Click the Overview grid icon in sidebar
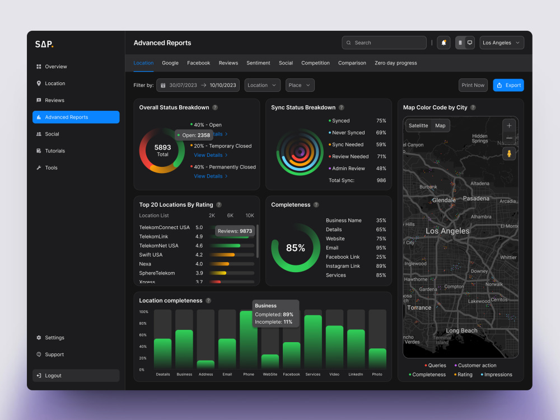560x420 pixels. pyautogui.click(x=39, y=67)
